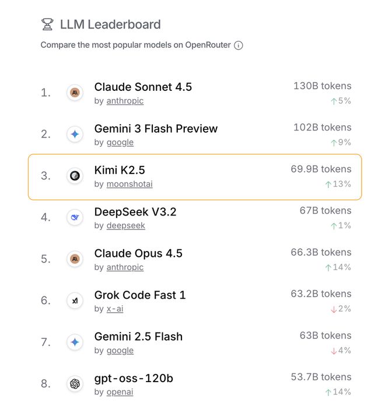Click the 69.9B tokens count for Kimi
This screenshot has width=385, height=410.
321,169
